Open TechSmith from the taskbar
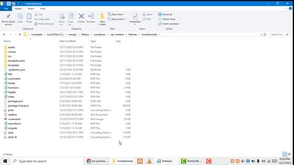 pyautogui.click(x=192, y=161)
